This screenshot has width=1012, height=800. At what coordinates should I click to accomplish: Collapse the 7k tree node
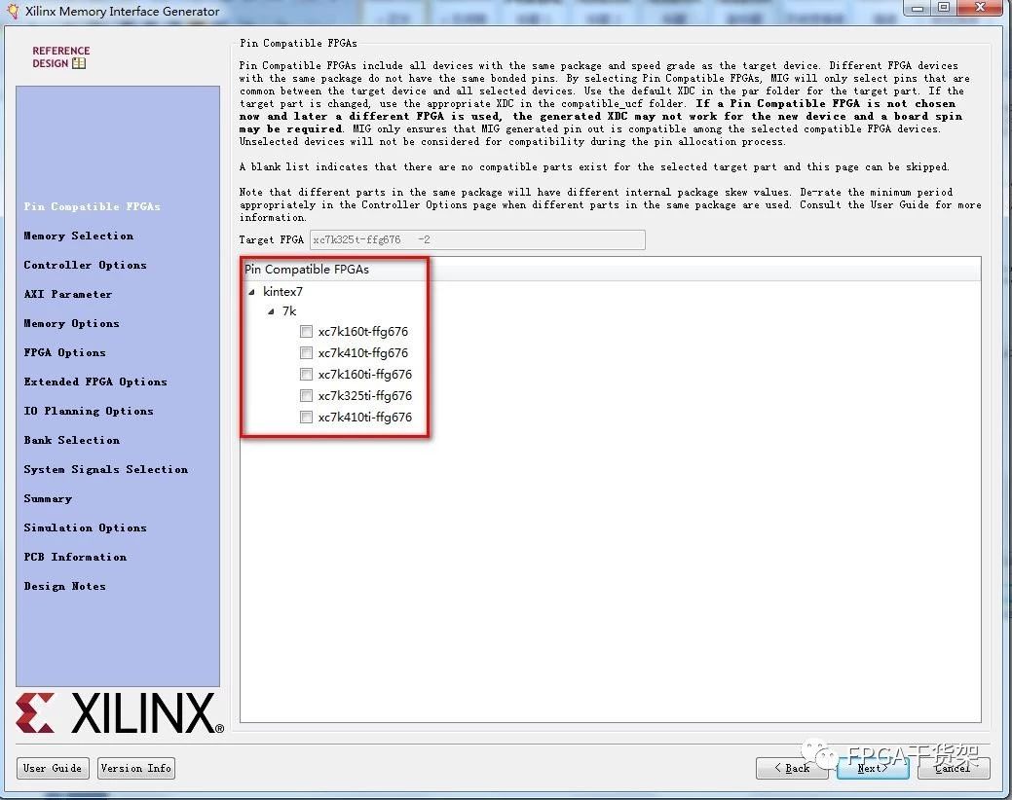271,311
